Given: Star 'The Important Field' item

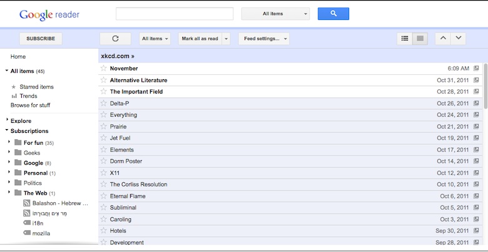Looking at the screenshot, I should tap(104, 92).
